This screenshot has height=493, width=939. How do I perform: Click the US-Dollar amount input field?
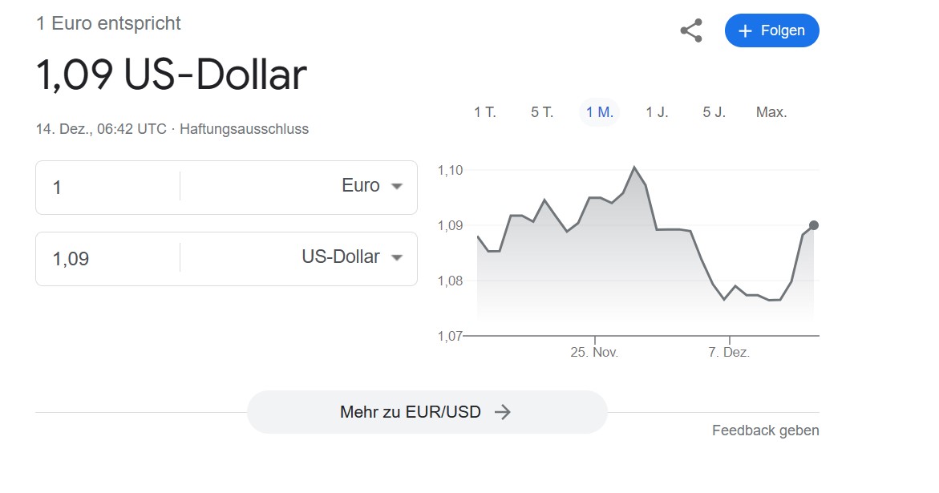[107, 258]
